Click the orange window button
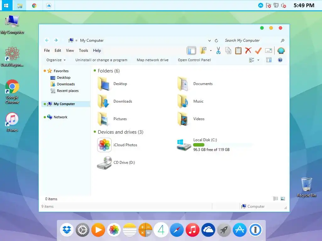322x241 pixels. [x=271, y=28]
